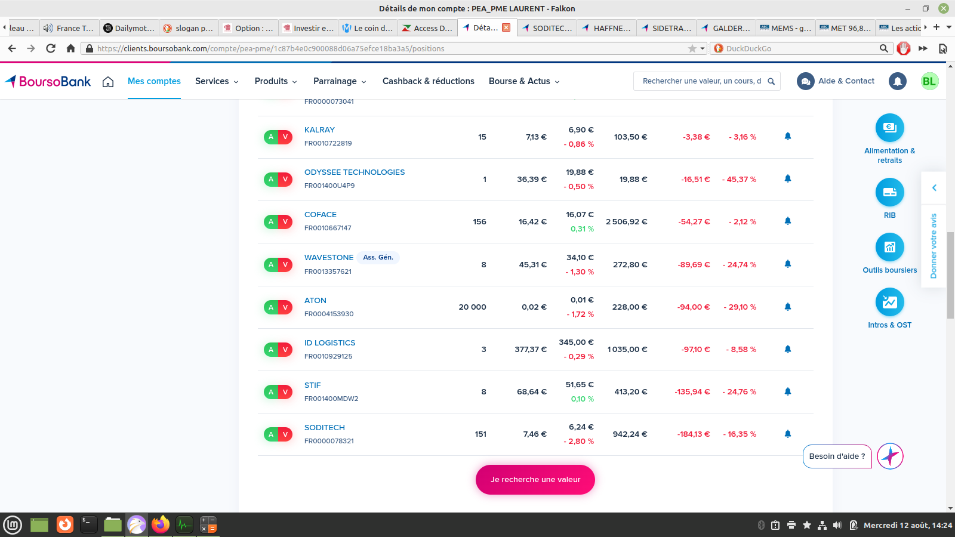The width and height of the screenshot is (955, 537).
Task: Expand the Parrainage menu
Action: point(340,81)
